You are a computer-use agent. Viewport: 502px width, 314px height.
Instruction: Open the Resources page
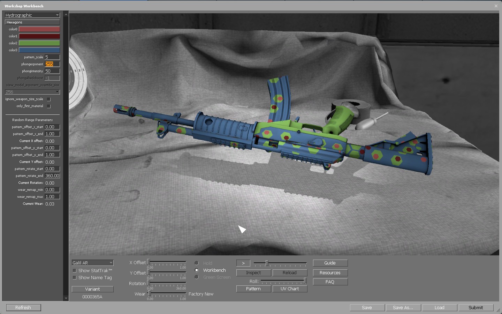330,273
